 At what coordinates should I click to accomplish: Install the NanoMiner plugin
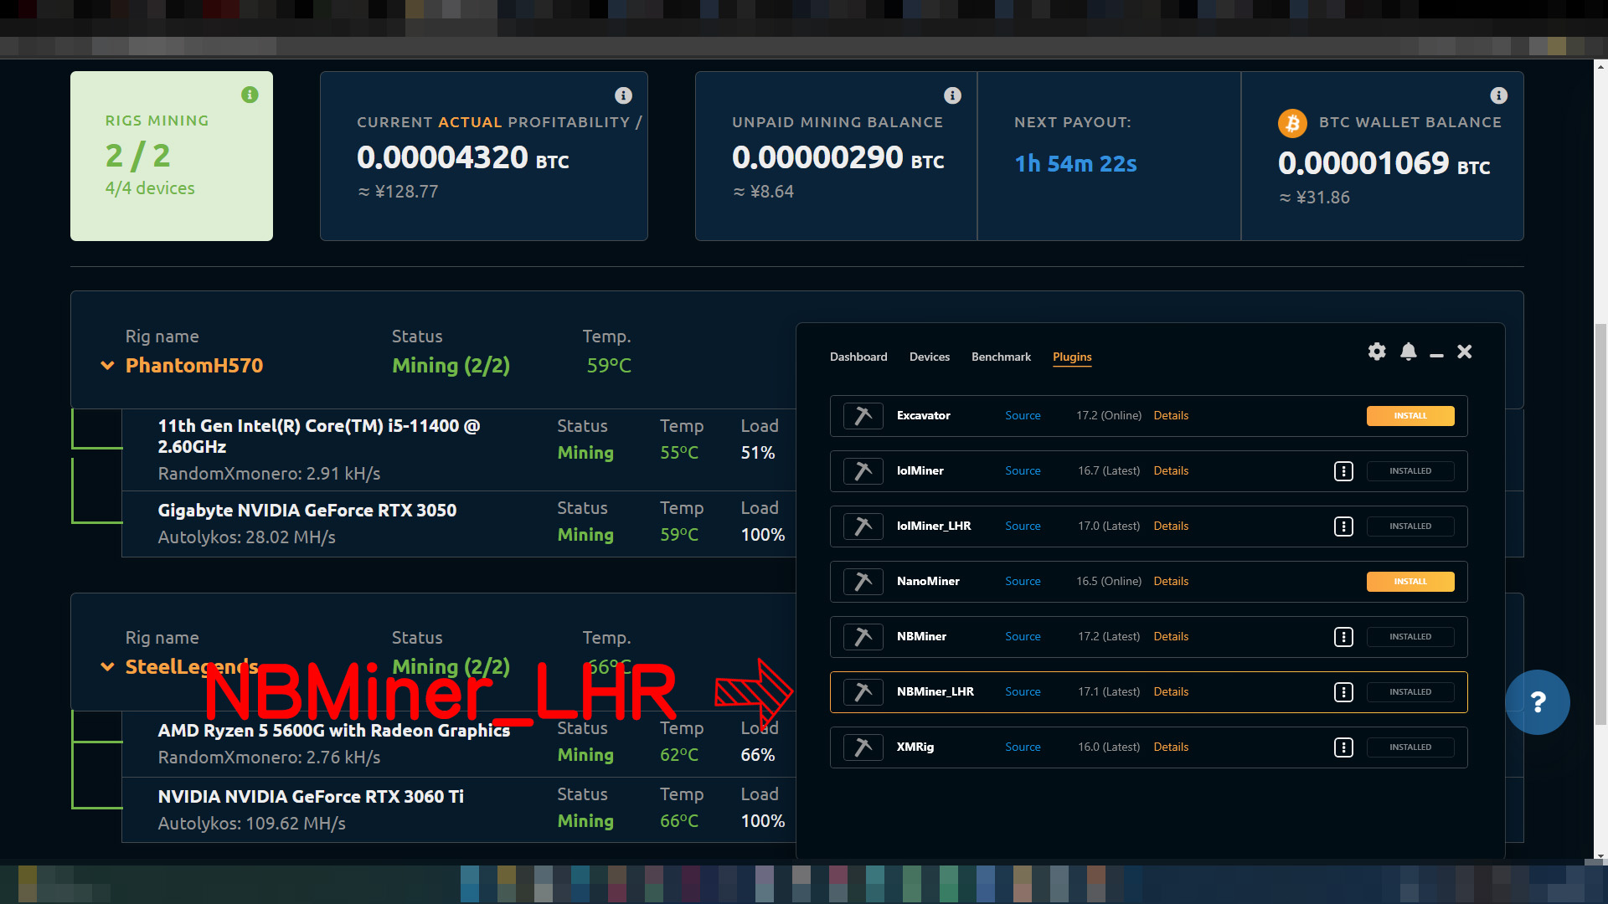pyautogui.click(x=1410, y=582)
